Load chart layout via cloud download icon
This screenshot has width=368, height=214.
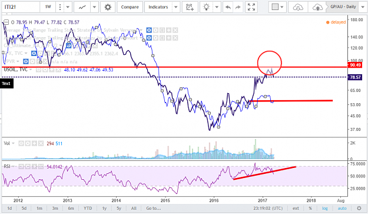point(298,7)
